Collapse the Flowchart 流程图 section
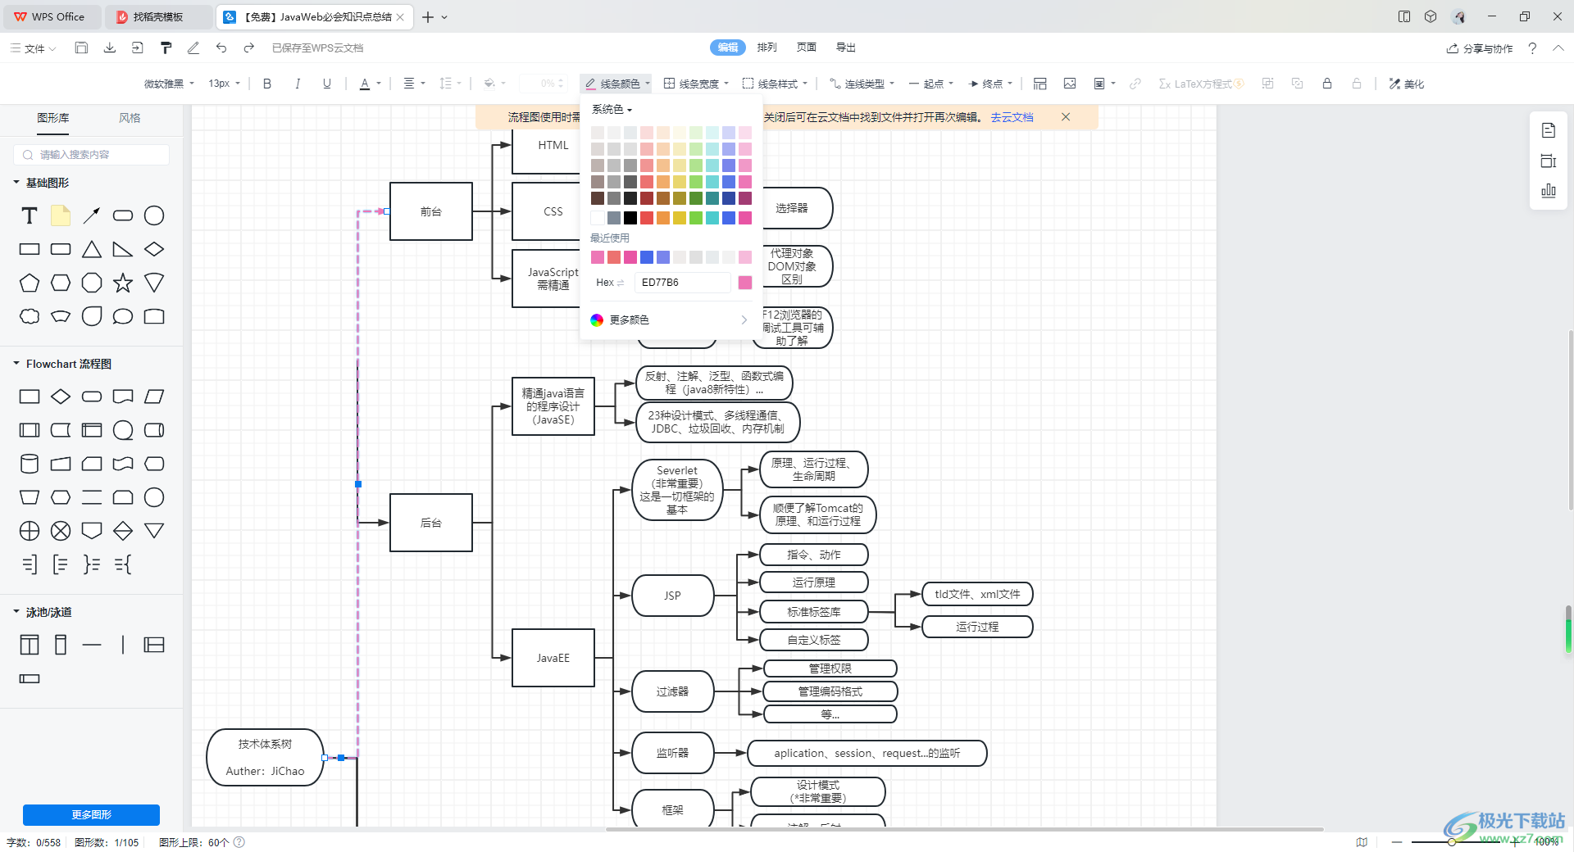This screenshot has width=1574, height=852. (x=16, y=363)
